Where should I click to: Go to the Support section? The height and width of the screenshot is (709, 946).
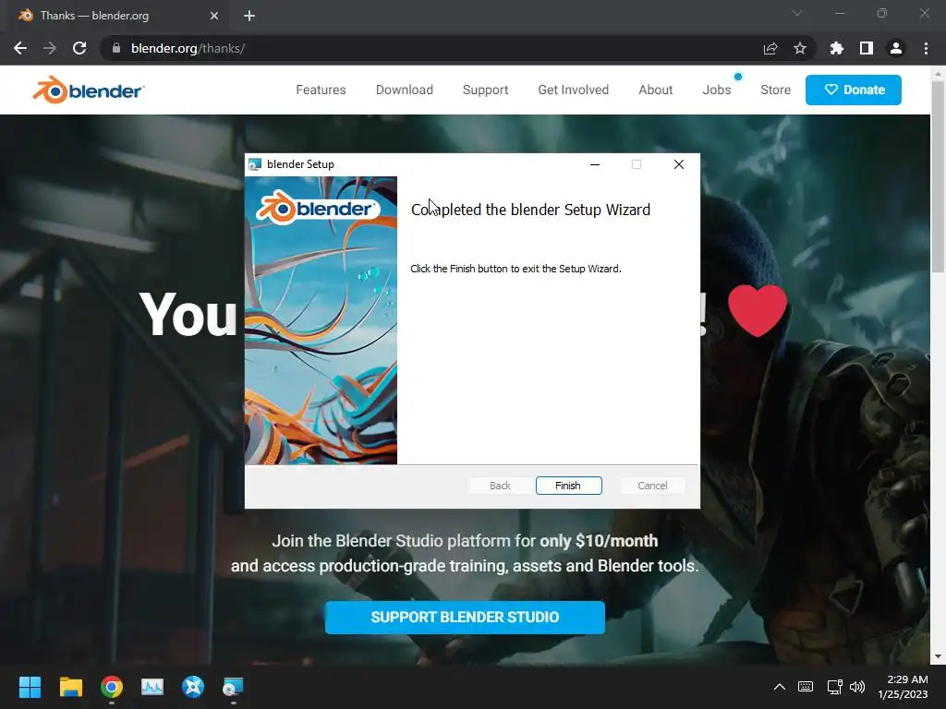(x=486, y=90)
